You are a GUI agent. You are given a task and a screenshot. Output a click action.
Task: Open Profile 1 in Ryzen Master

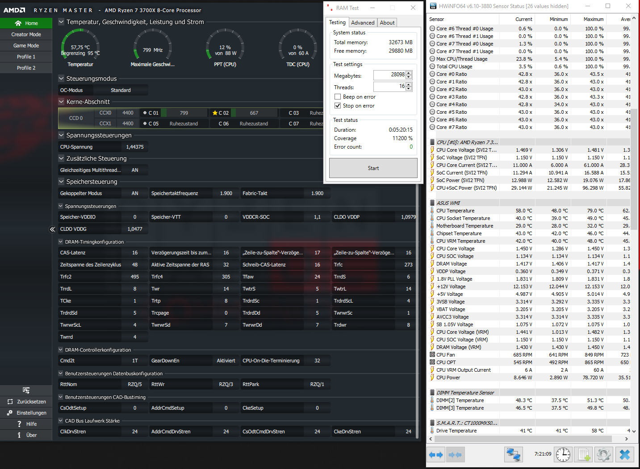point(26,57)
